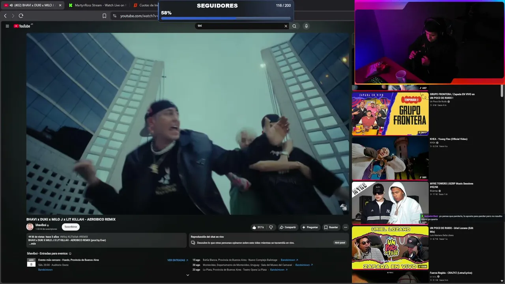Viewport: 505px width, 284px height.
Task: Bookmark this page with the bookmark icon
Action: (x=104, y=16)
